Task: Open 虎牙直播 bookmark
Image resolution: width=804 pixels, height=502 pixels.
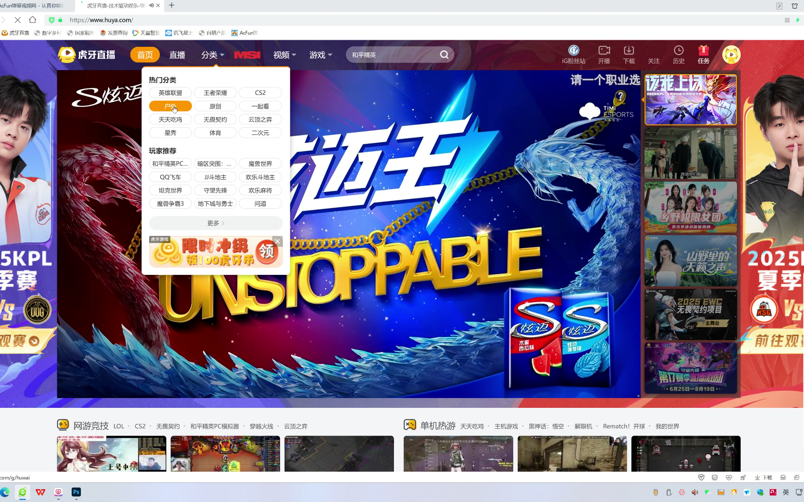Action: [x=15, y=33]
